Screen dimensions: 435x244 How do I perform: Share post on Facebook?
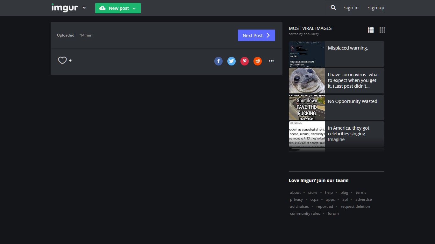tap(218, 61)
